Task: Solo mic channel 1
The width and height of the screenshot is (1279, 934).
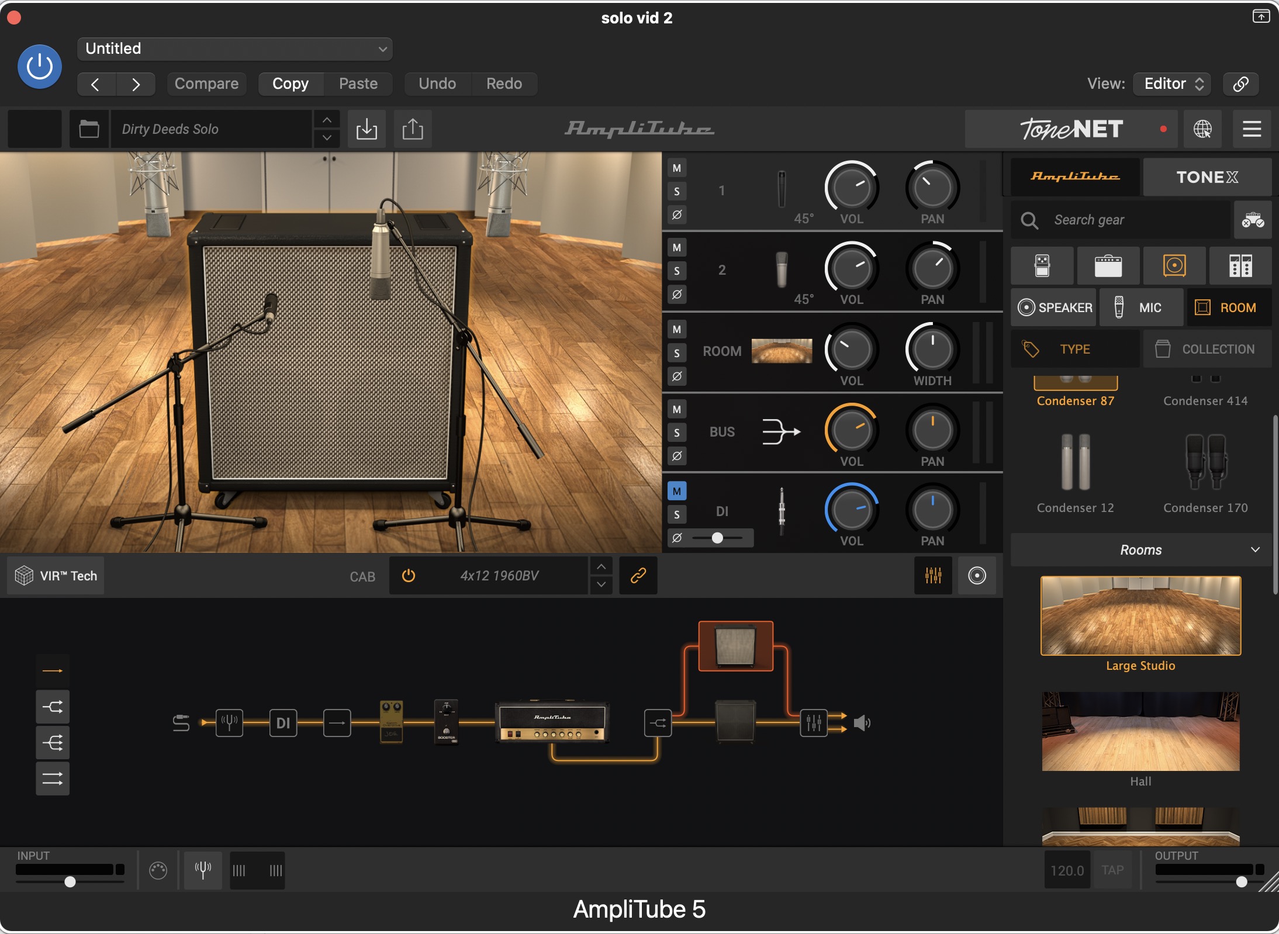Action: (x=677, y=191)
